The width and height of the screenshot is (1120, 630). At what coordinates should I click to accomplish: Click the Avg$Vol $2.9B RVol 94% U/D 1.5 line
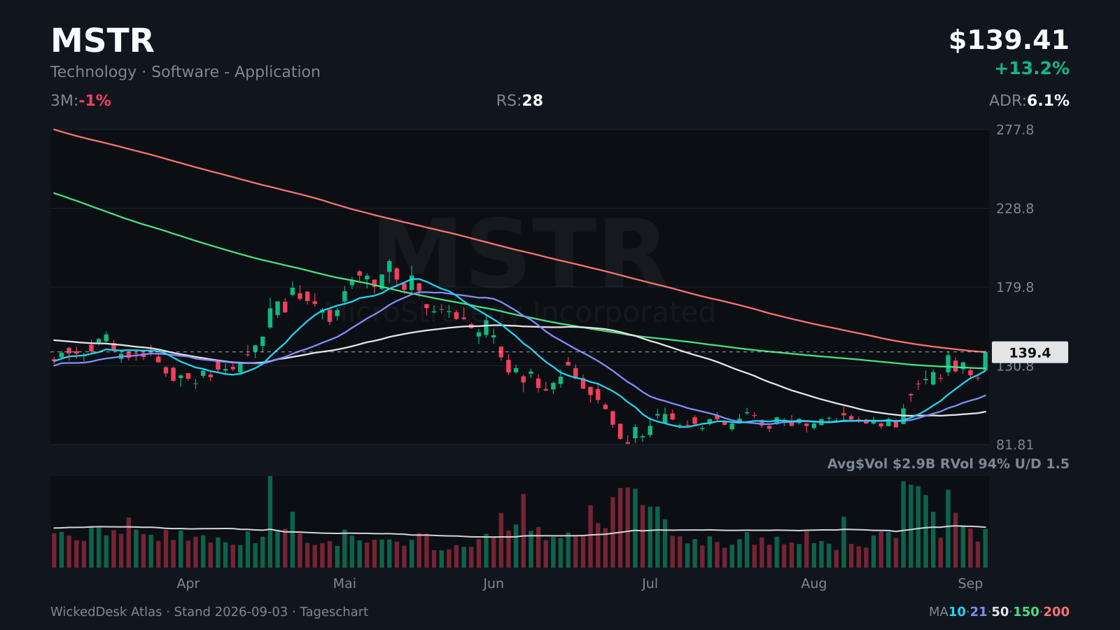[948, 464]
